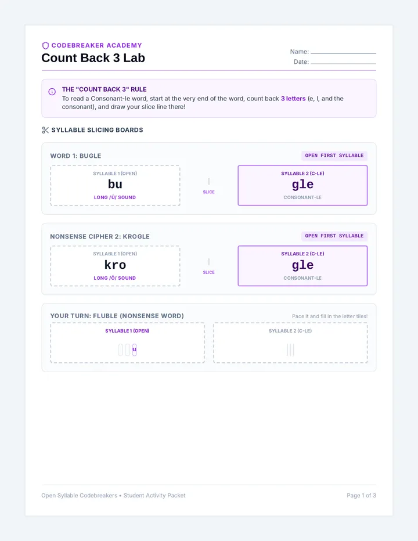
Task: Click the 'bu' open syllable box
Action: point(116,185)
